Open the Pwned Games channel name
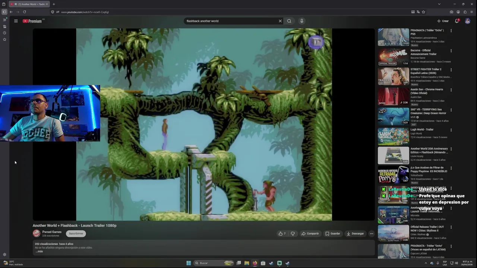 point(52,232)
